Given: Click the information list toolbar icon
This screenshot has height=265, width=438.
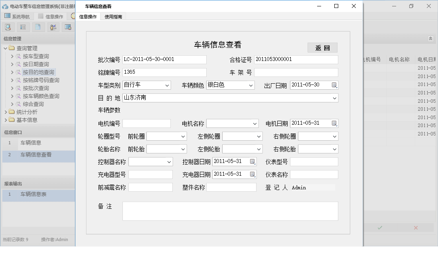Looking at the screenshot, I should point(23,27).
